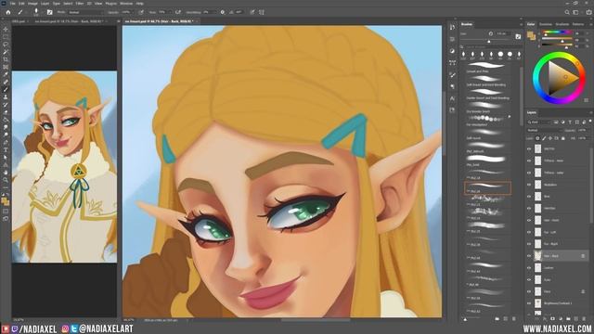The height and width of the screenshot is (334, 594).
Task: Select the Move tool
Action: coord(6,29)
